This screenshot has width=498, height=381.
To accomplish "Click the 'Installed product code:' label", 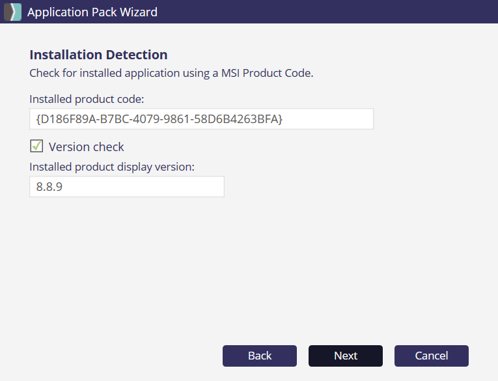I will 86,99.
